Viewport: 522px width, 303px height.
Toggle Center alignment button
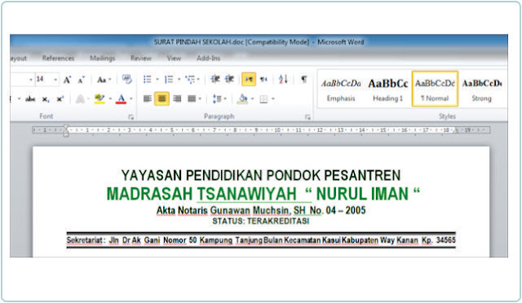click(161, 99)
